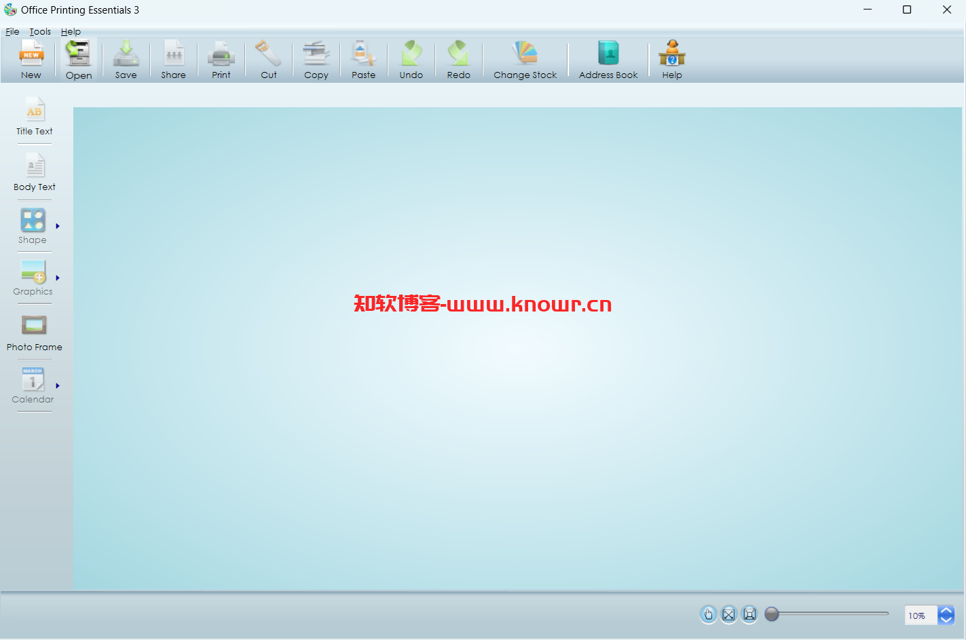This screenshot has width=966, height=640.
Task: Click the fit-to-window zoom icon
Action: [729, 614]
